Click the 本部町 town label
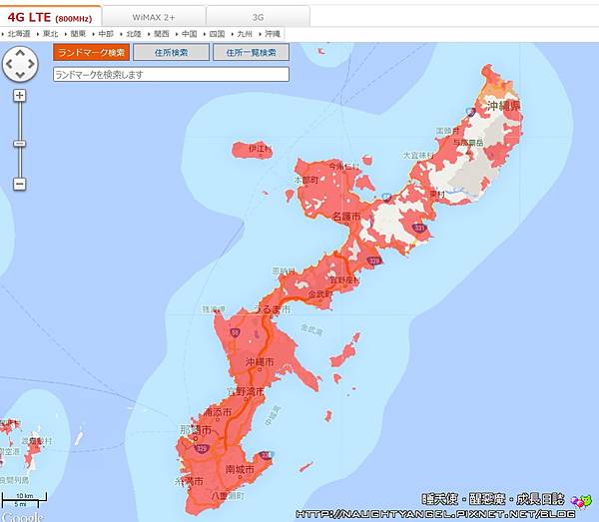The width and height of the screenshot is (599, 522). 306,180
